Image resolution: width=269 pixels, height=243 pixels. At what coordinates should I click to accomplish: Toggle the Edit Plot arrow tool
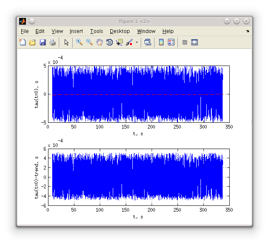66,42
